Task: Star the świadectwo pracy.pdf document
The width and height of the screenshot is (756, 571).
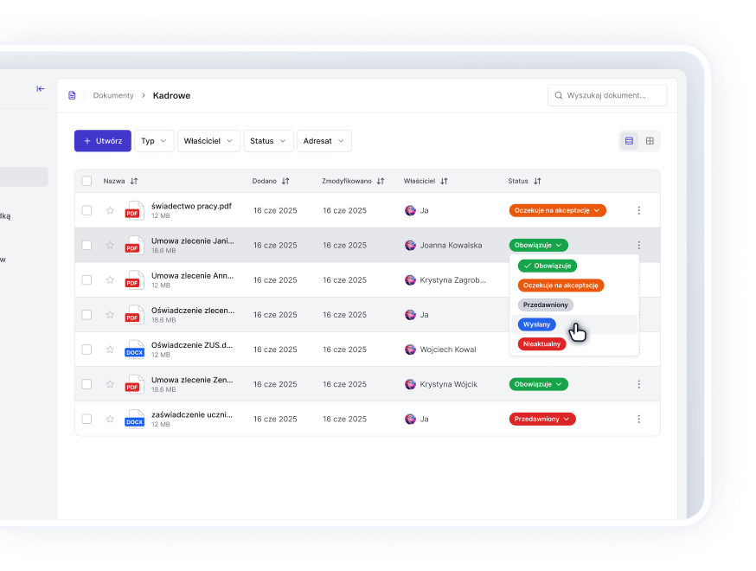Action: [x=110, y=210]
